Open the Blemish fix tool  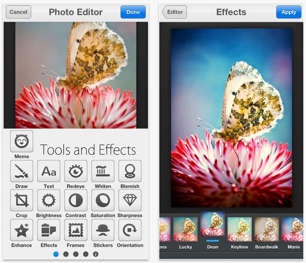[130, 171]
